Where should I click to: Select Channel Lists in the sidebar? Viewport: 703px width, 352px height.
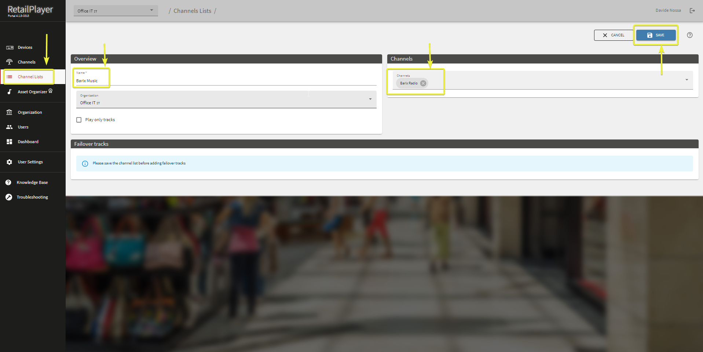[30, 77]
